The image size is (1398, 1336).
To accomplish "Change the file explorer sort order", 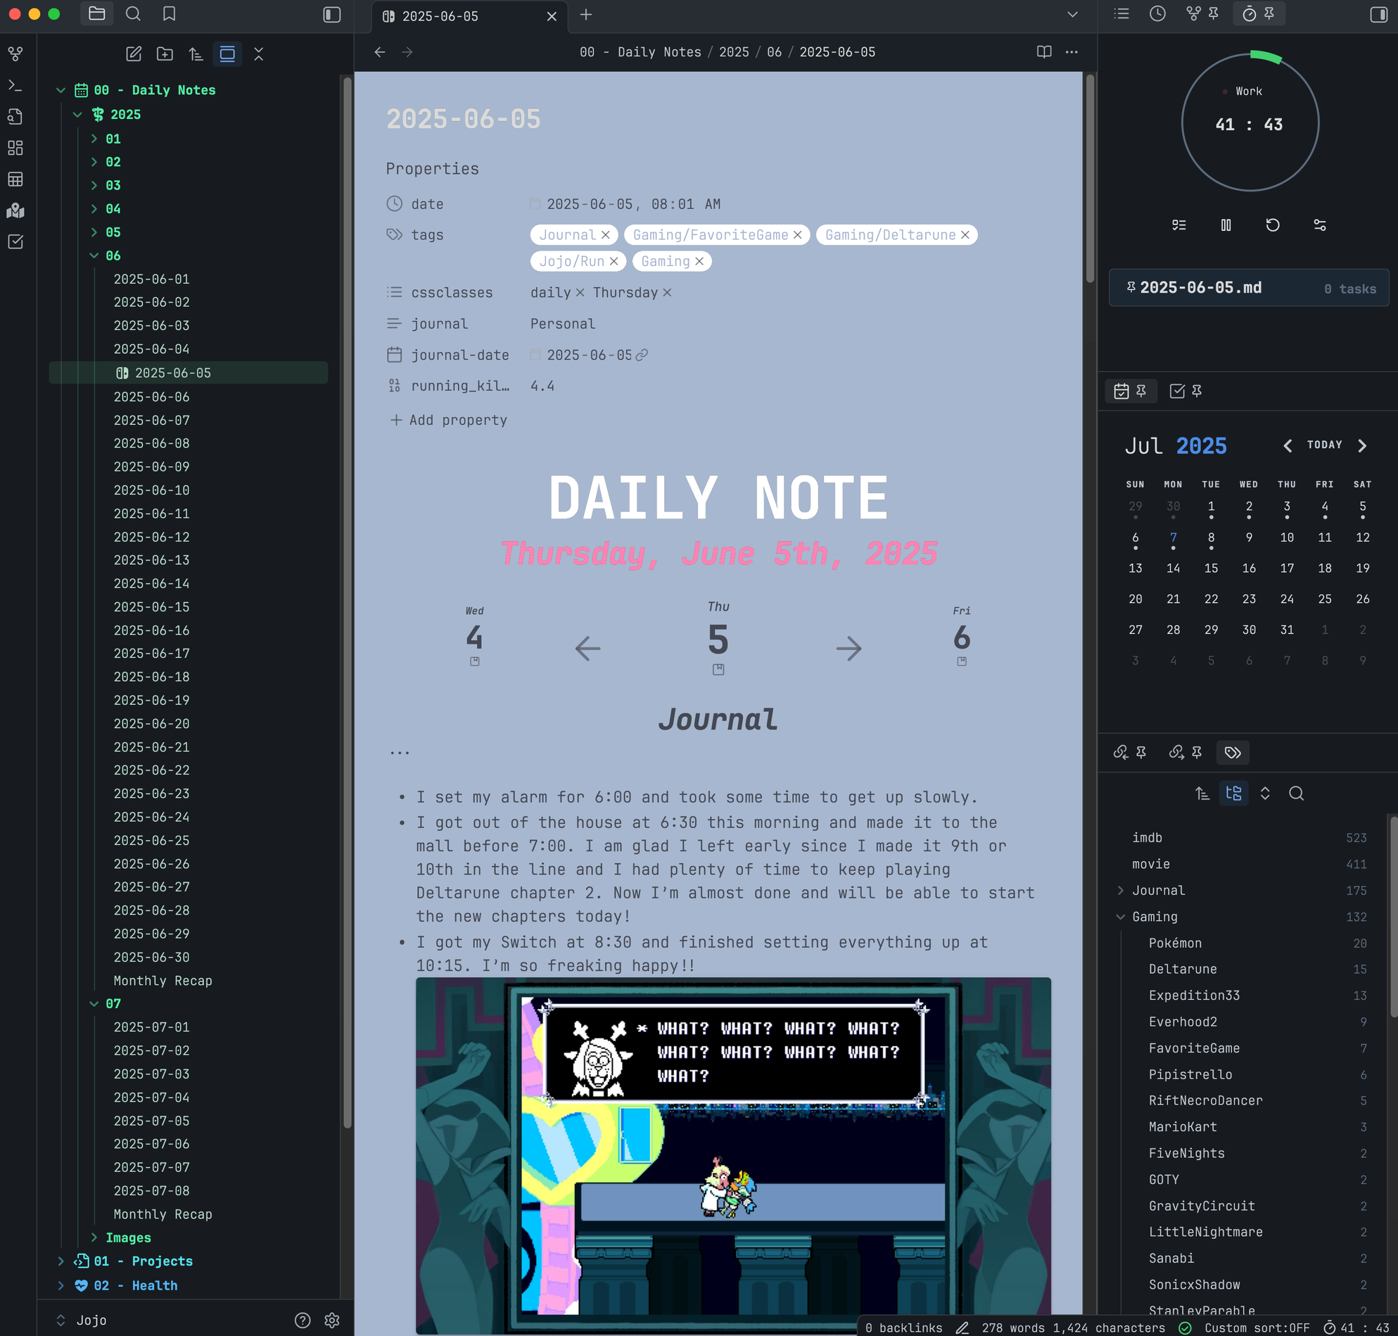I will coord(196,54).
